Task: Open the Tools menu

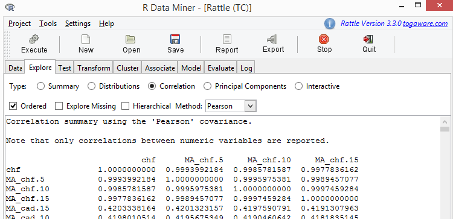Action: click(x=48, y=24)
